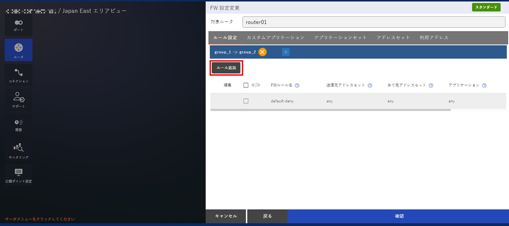Show help for あて先アドレスセット column
509x226 pixels.
431,85
